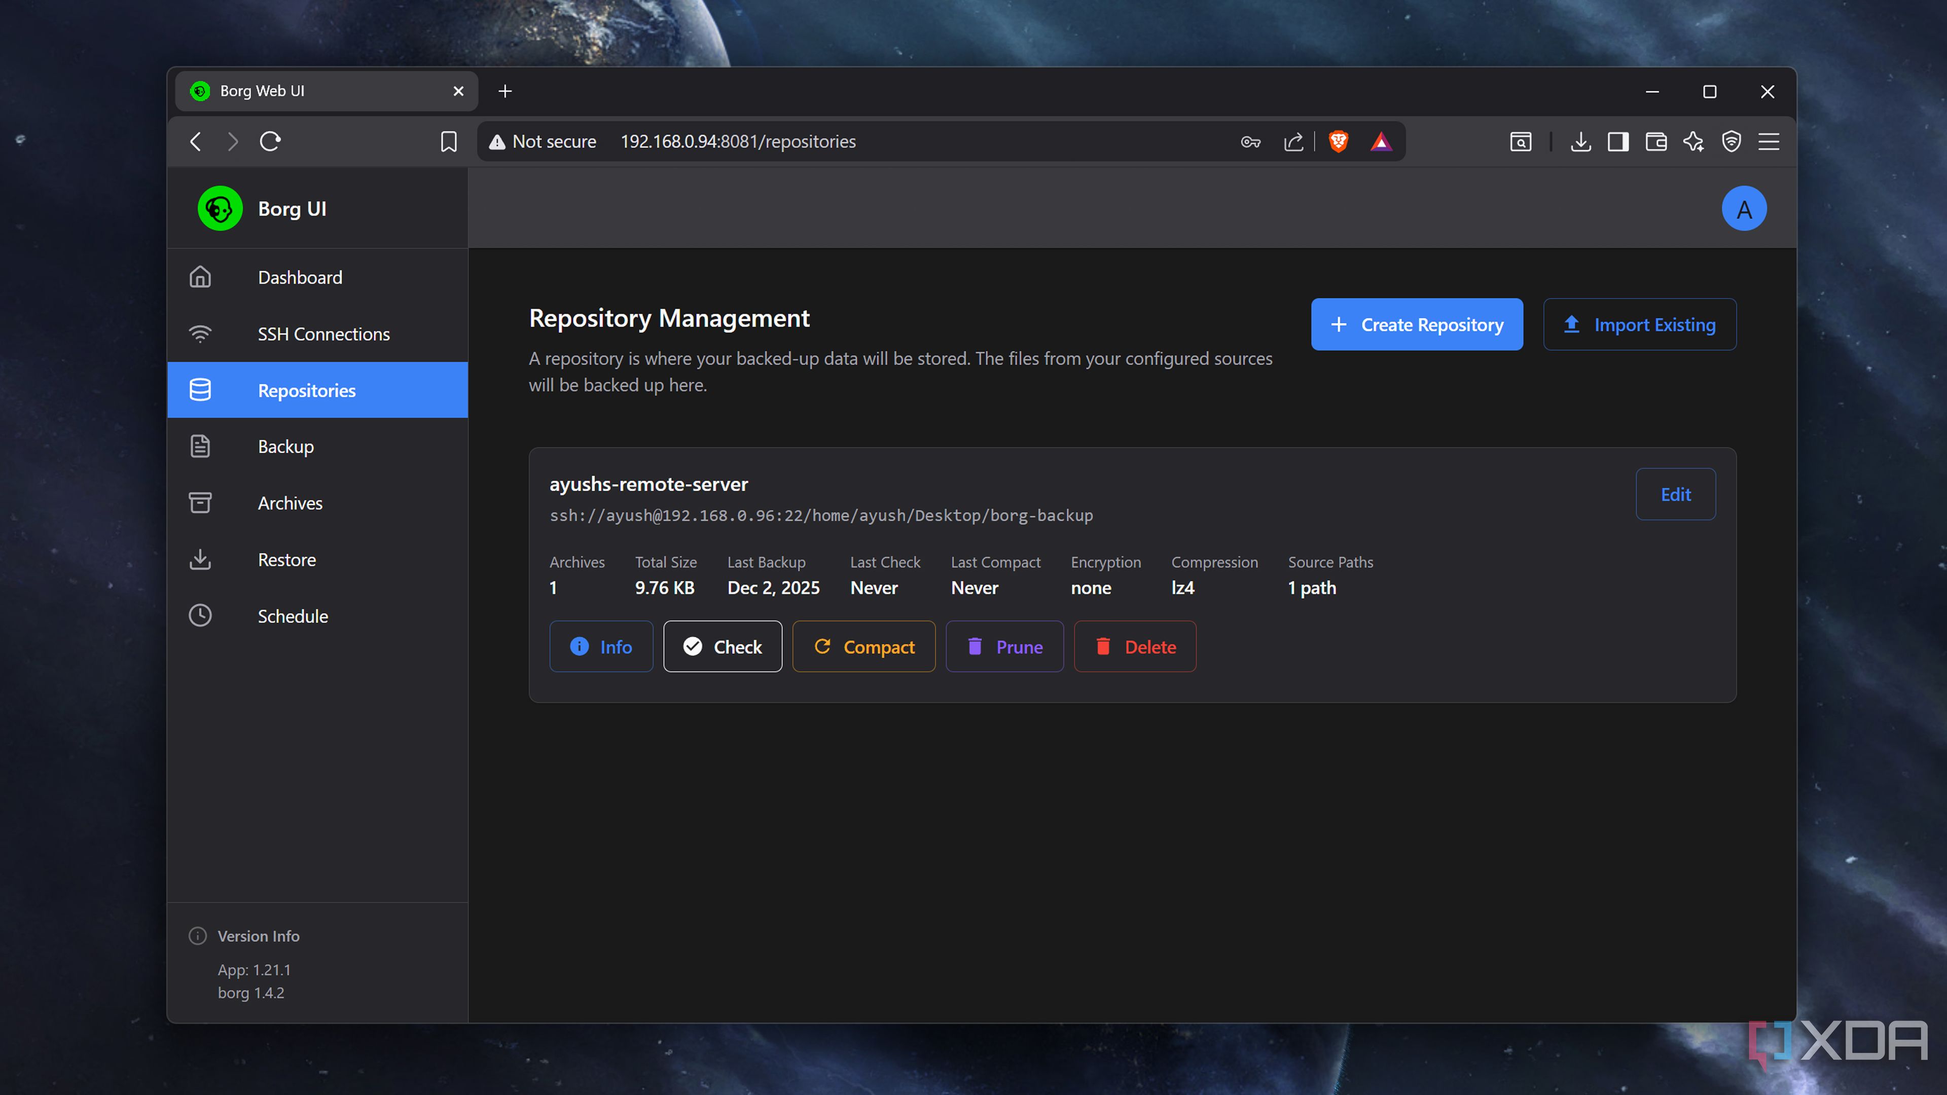Go to the Backup page
Viewport: 1947px width, 1095px height.
pos(317,447)
